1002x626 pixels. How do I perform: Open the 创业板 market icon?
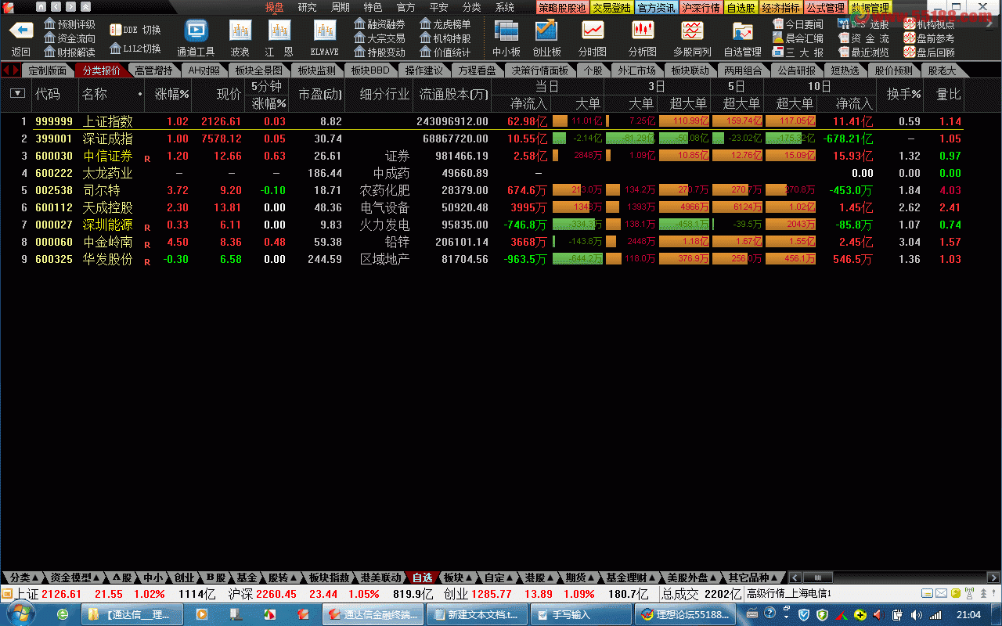546,31
